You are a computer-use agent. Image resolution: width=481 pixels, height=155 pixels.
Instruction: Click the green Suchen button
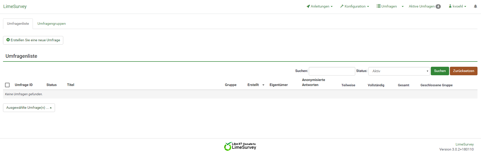coord(440,71)
